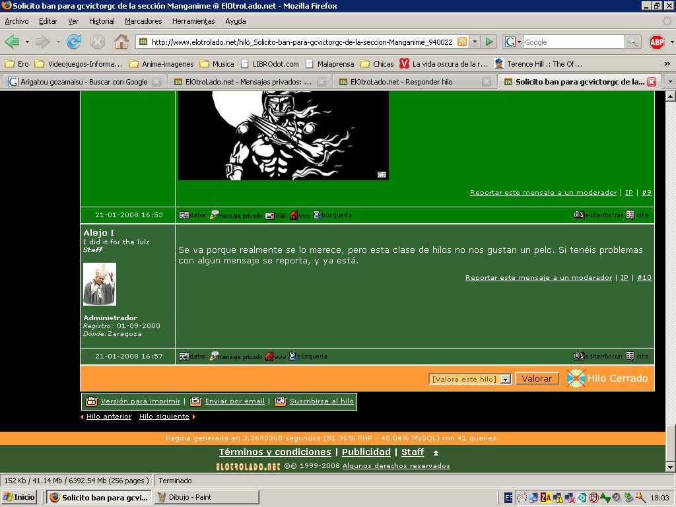Open the Musica bookmark folder

tap(217, 64)
